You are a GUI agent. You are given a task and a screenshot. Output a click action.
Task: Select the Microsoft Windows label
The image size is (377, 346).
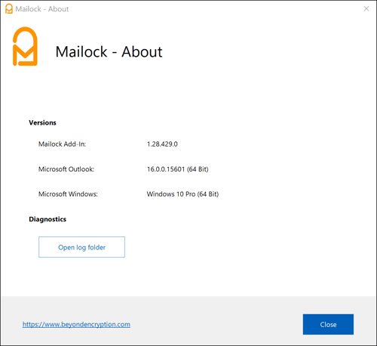pos(68,194)
